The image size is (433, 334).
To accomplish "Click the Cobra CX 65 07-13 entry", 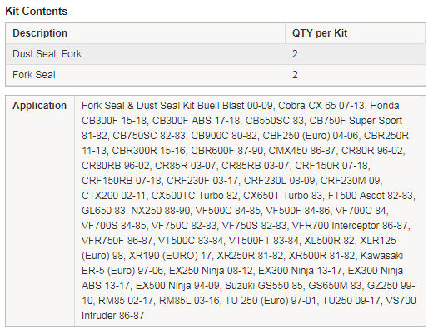I will [x=321, y=106].
